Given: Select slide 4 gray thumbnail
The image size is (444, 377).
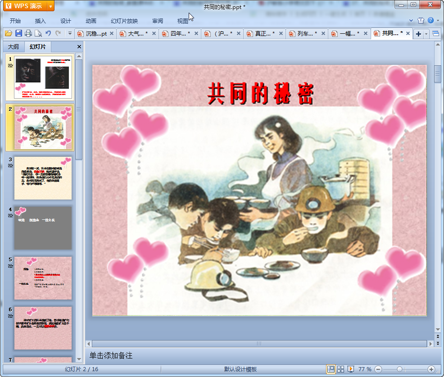Looking at the screenshot, I should pyautogui.click(x=43, y=228).
